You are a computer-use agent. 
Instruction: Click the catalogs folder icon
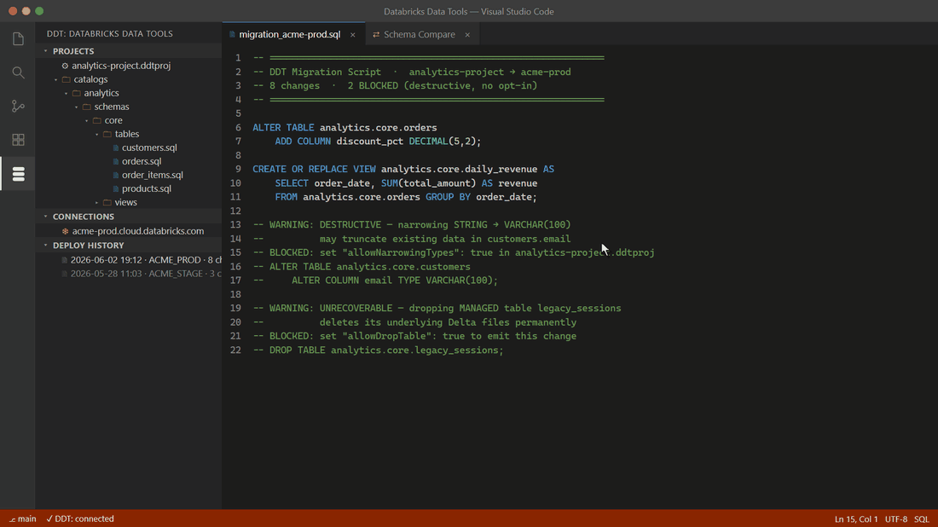(x=67, y=79)
